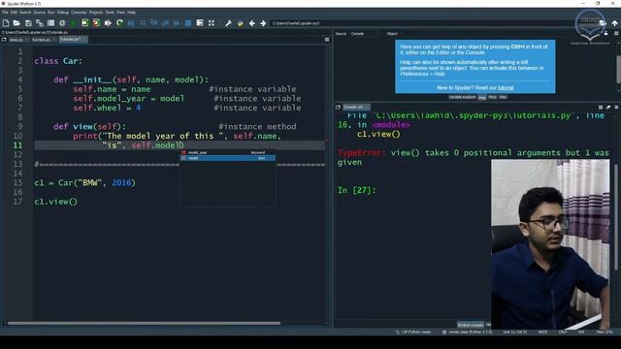
Task: Save all files with the toolbar icon
Action: (x=40, y=23)
